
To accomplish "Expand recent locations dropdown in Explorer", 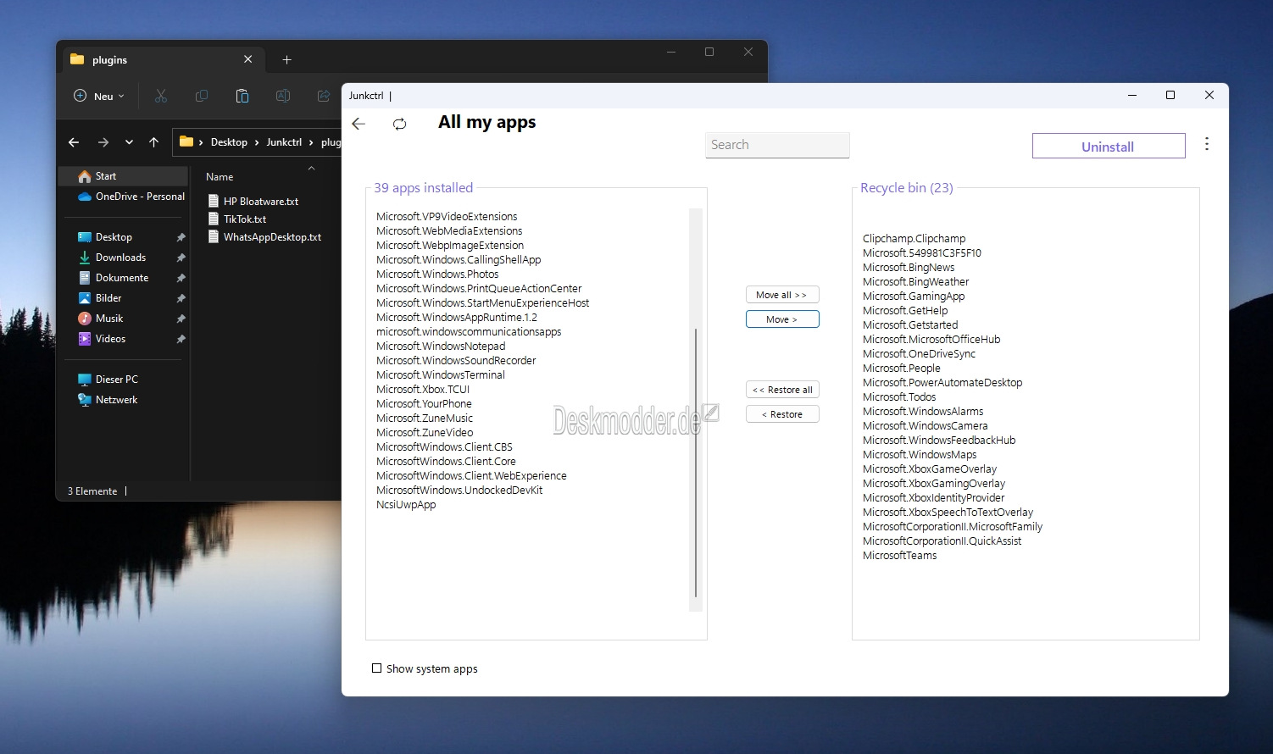I will [x=129, y=142].
